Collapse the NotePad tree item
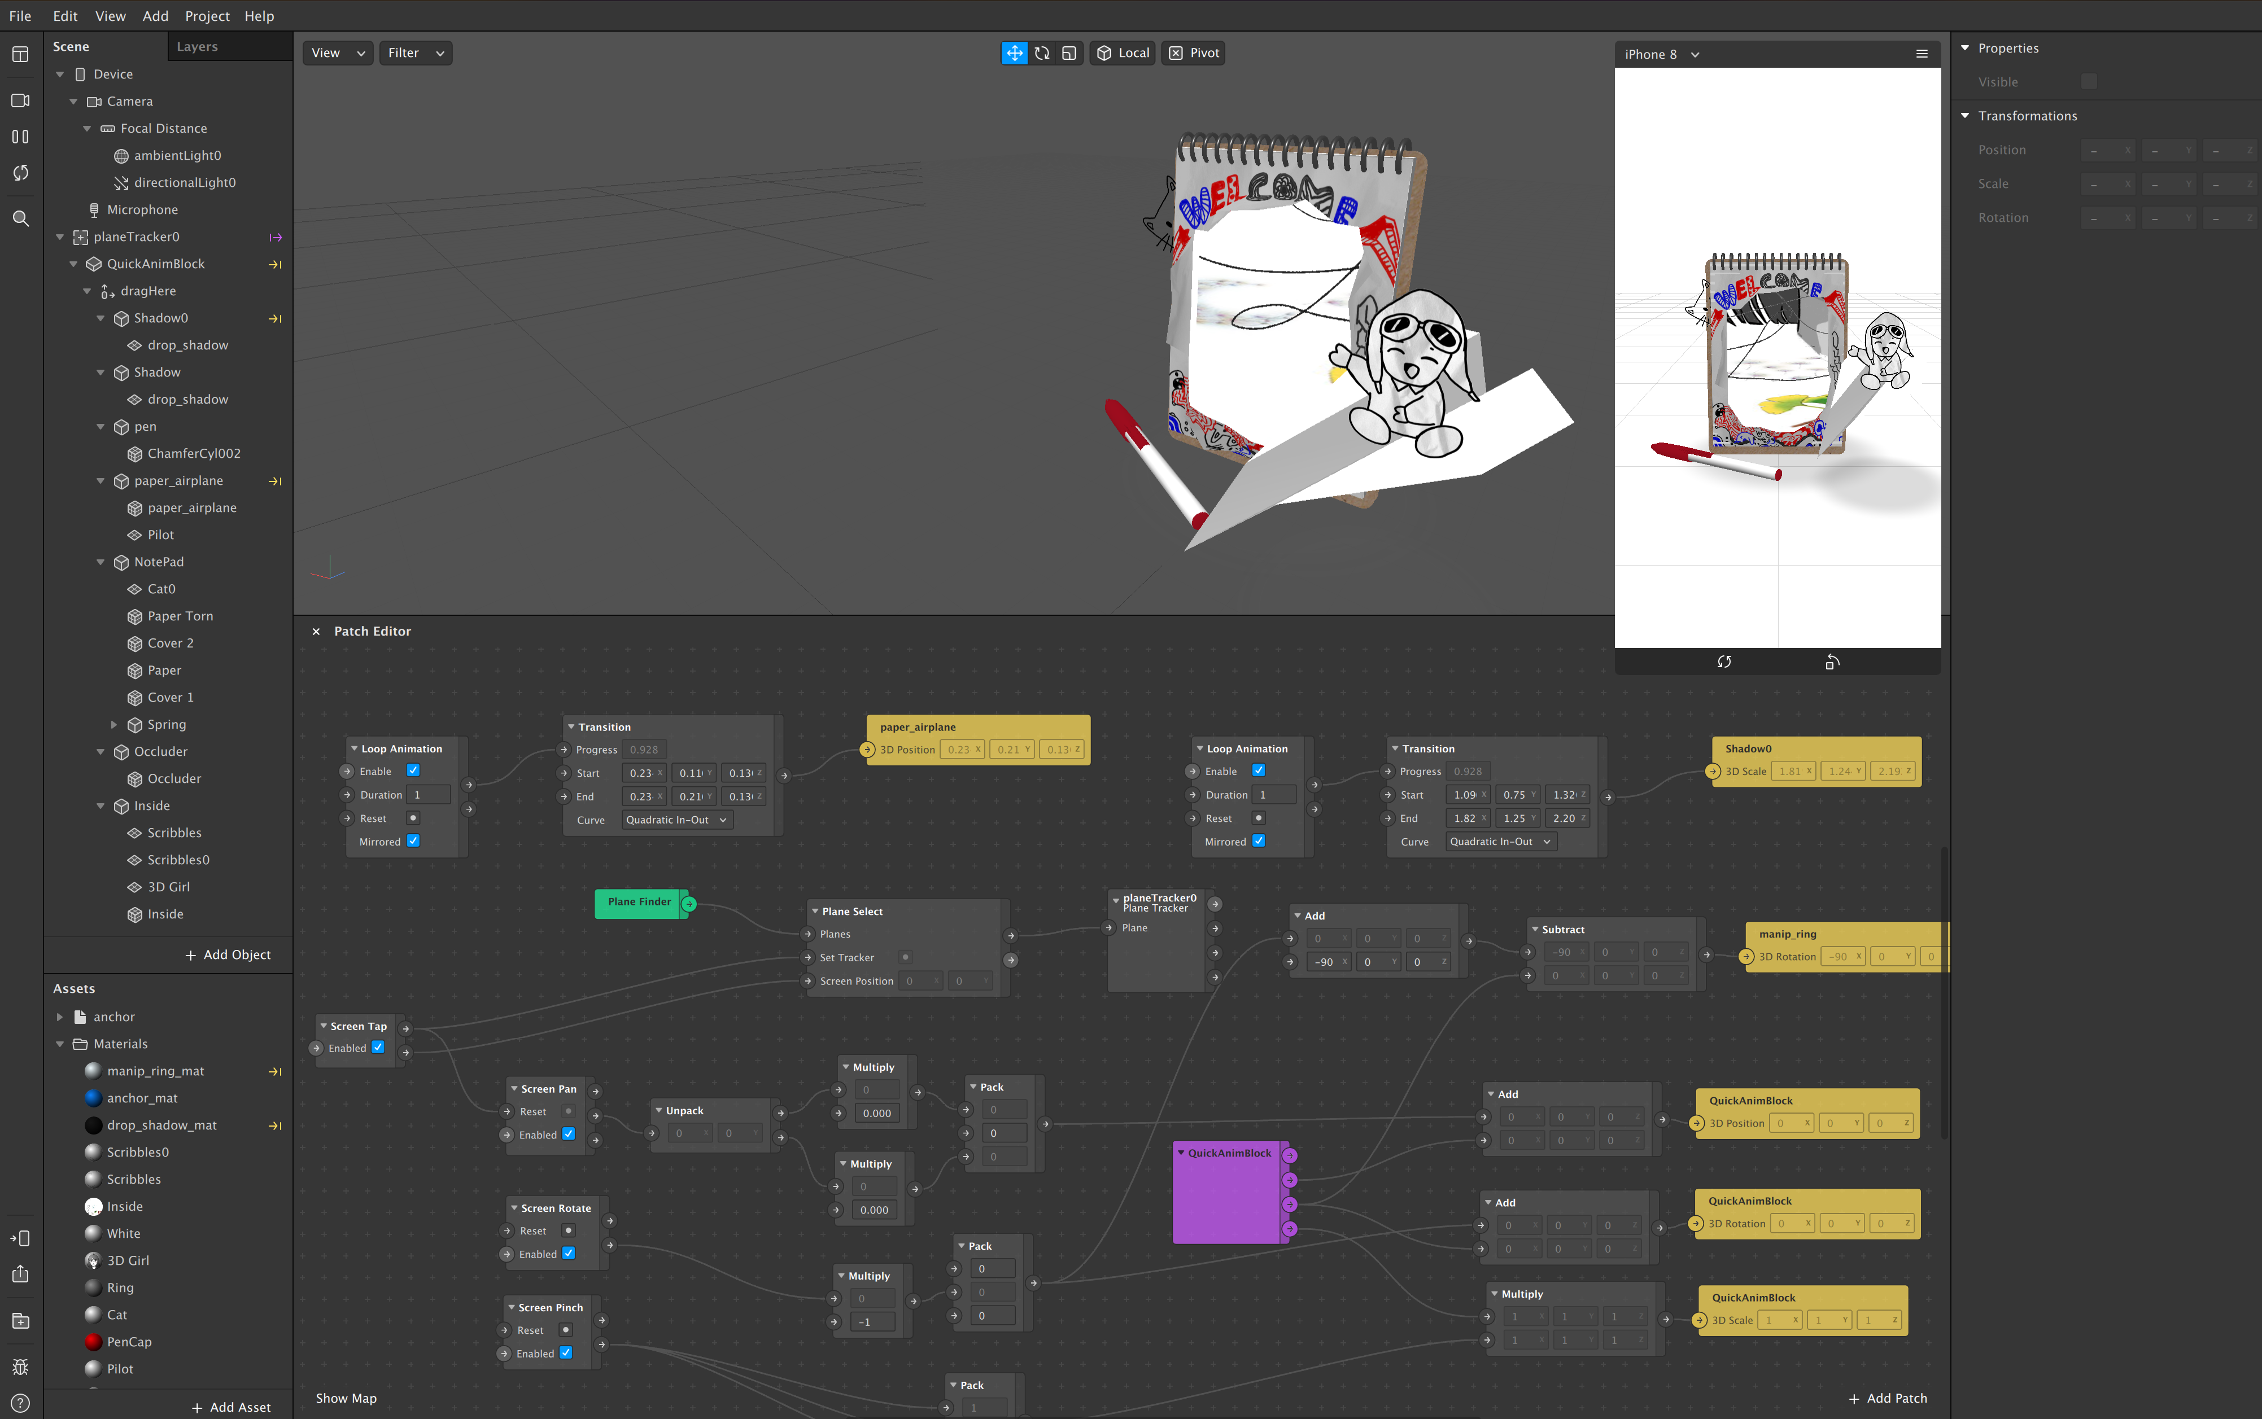The width and height of the screenshot is (2262, 1419). click(101, 562)
